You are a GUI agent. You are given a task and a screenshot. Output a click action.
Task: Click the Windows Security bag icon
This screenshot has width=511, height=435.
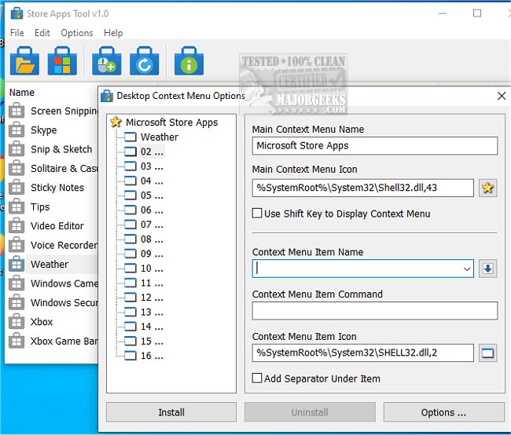coord(17,302)
